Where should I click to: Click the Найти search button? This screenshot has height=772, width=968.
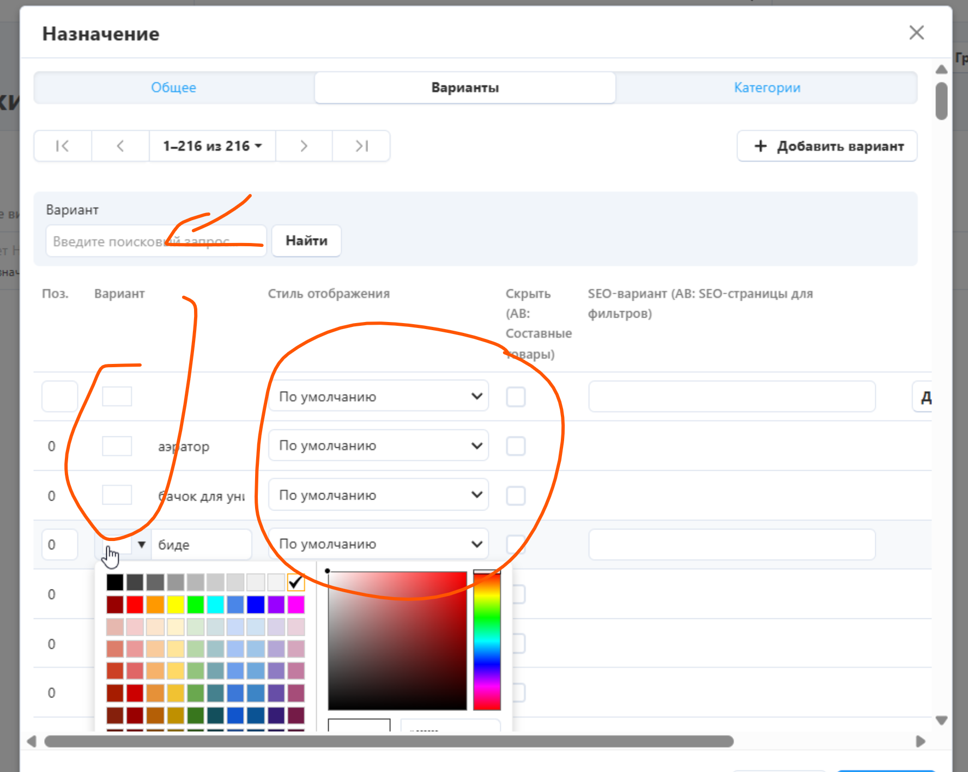pos(306,241)
